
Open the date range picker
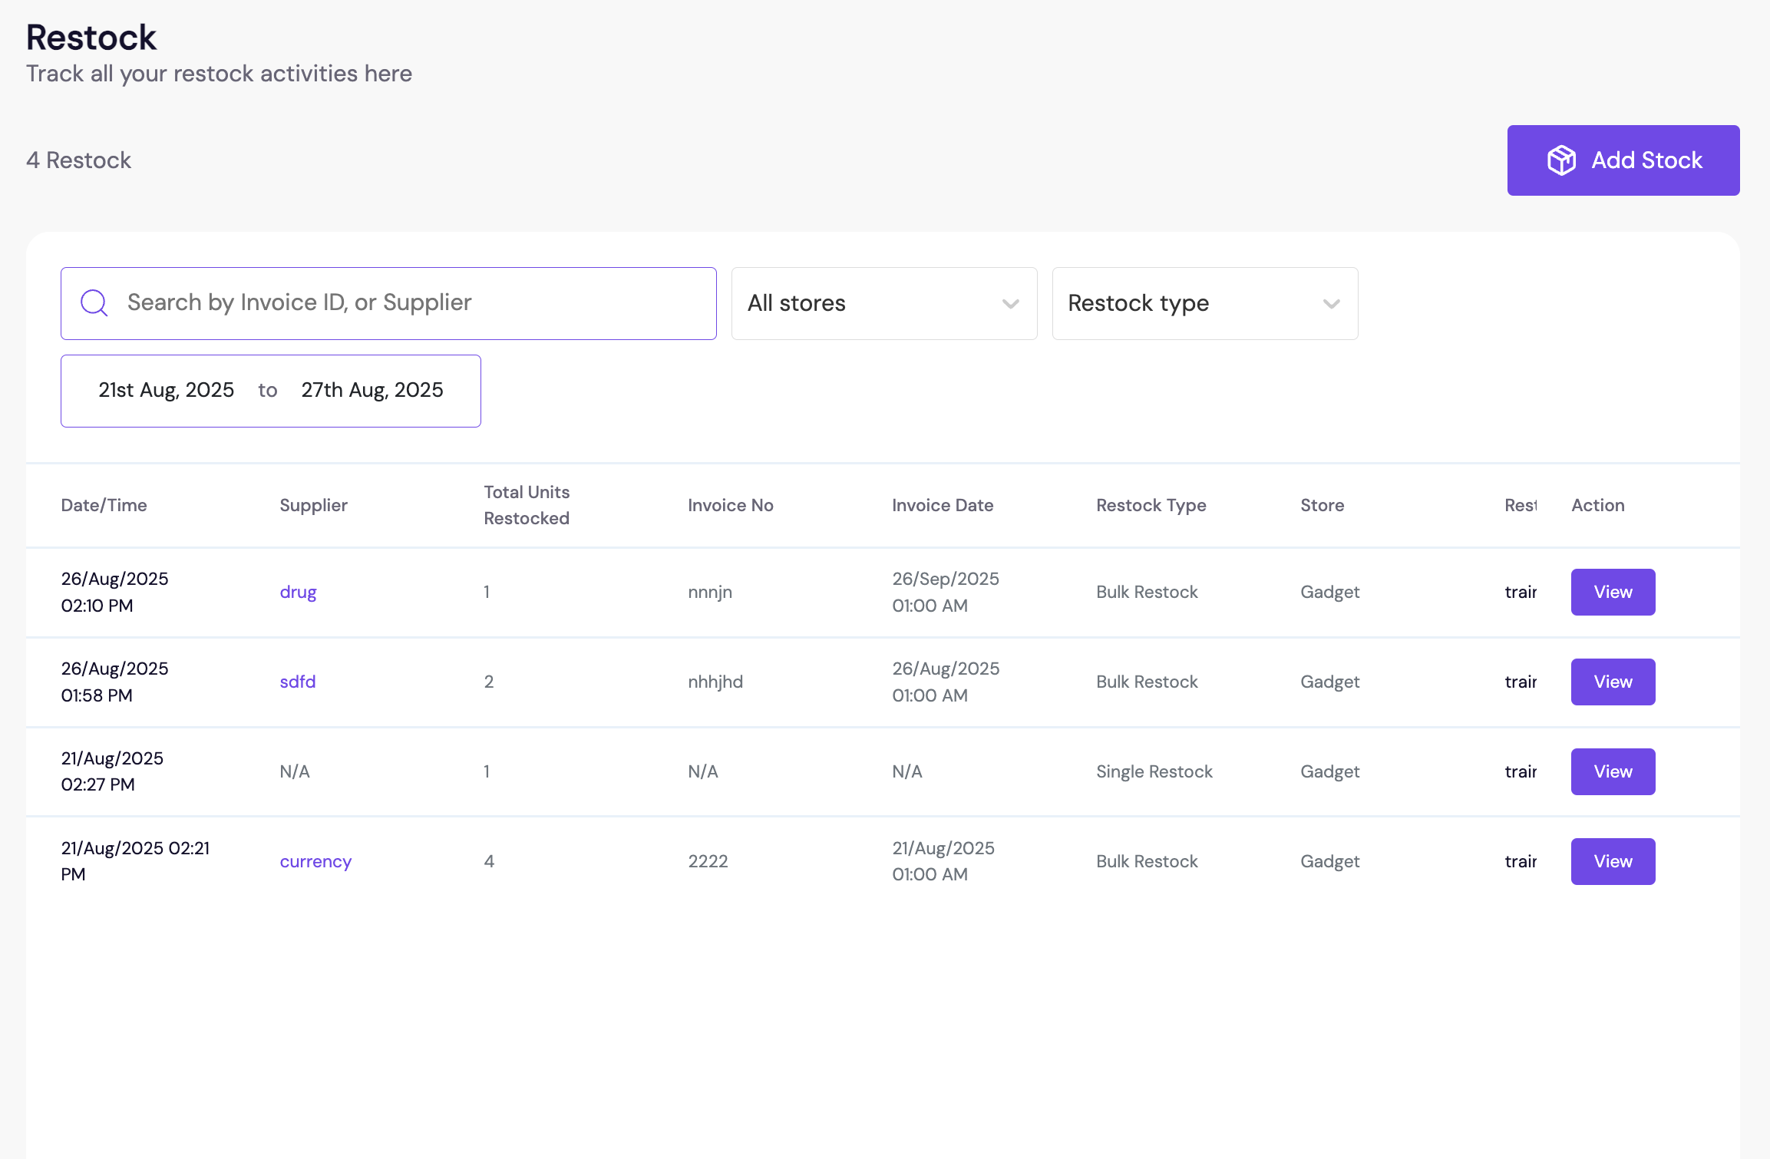tap(270, 391)
